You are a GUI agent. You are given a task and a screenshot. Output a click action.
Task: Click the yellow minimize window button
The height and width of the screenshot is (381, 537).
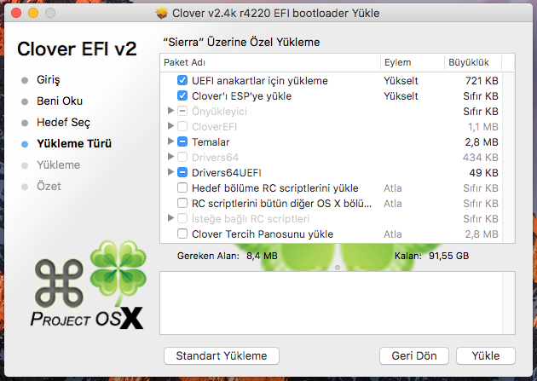tap(33, 13)
